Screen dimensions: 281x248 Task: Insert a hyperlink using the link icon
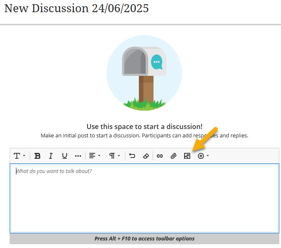click(160, 156)
